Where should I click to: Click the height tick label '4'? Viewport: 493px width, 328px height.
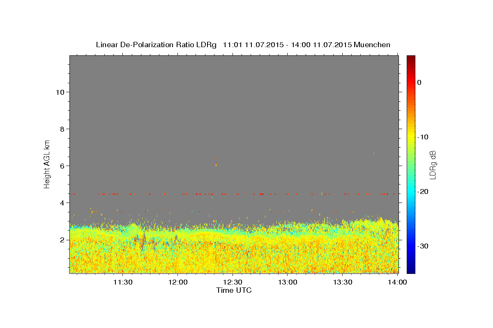62,203
